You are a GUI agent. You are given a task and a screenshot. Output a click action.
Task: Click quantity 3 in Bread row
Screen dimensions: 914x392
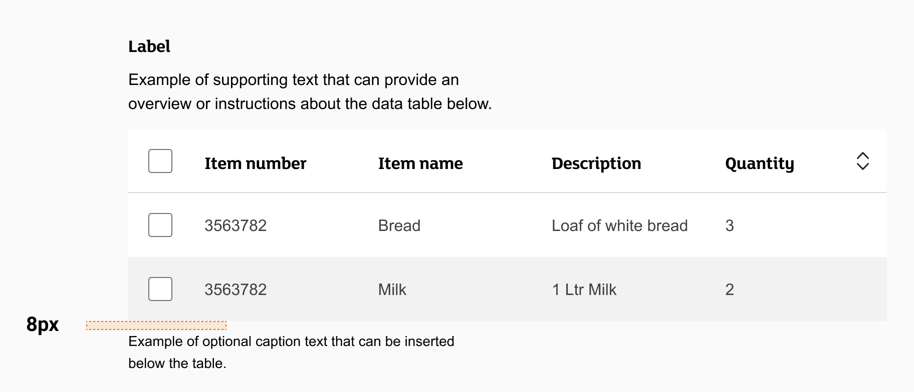point(730,225)
